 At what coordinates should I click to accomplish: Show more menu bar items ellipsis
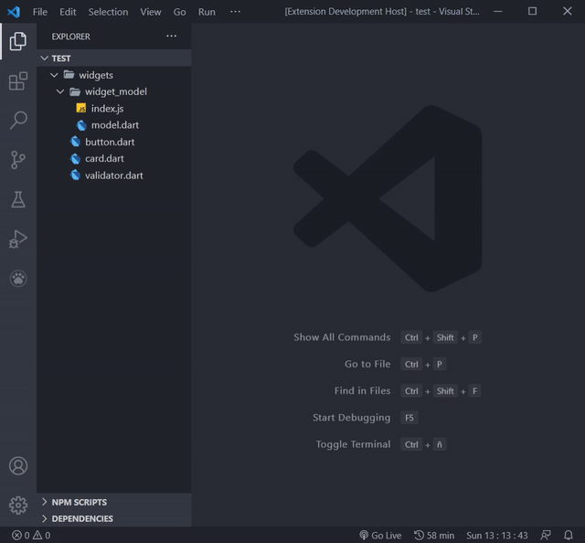coord(235,12)
